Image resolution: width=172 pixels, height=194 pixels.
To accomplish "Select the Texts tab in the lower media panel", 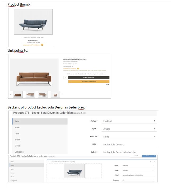I will tap(26, 169).
